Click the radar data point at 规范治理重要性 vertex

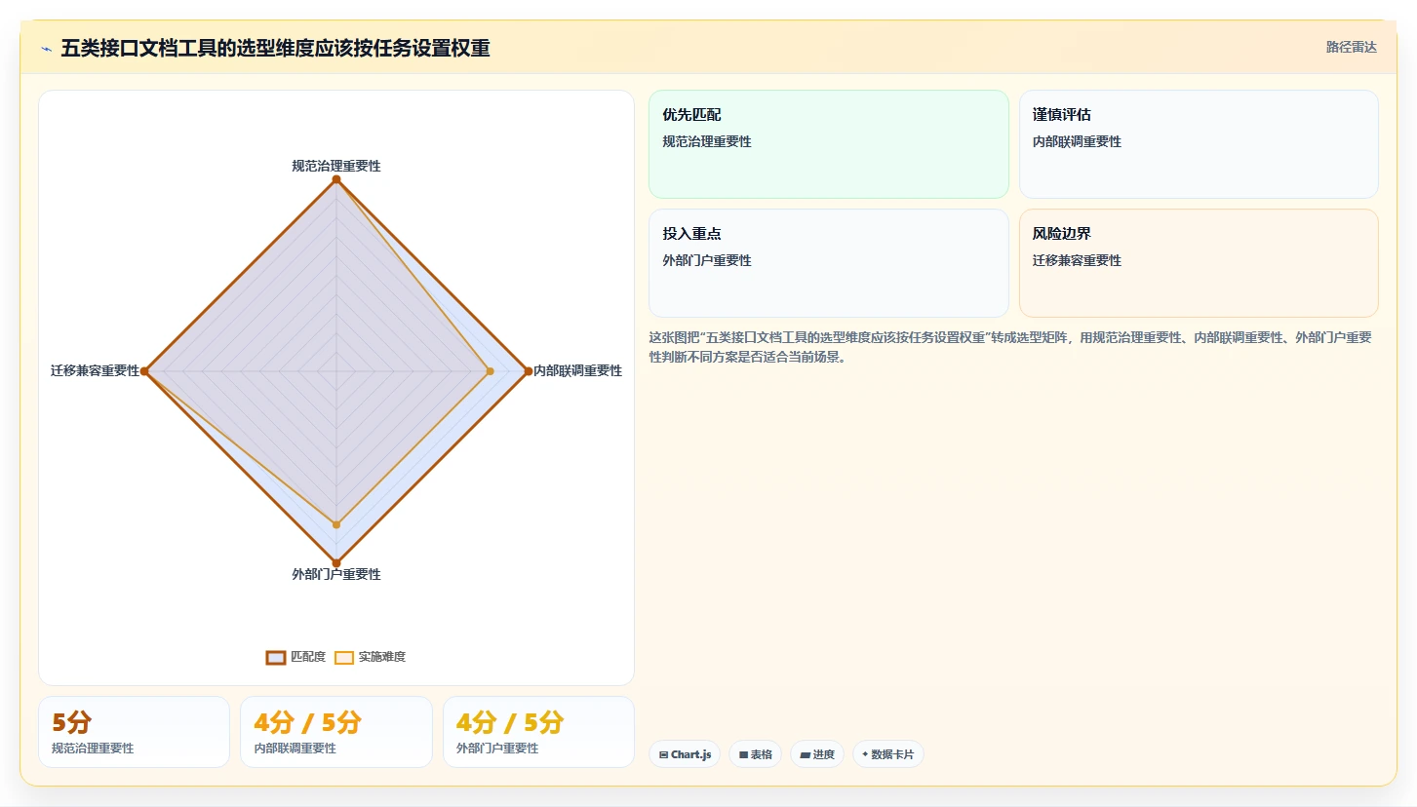(x=336, y=179)
